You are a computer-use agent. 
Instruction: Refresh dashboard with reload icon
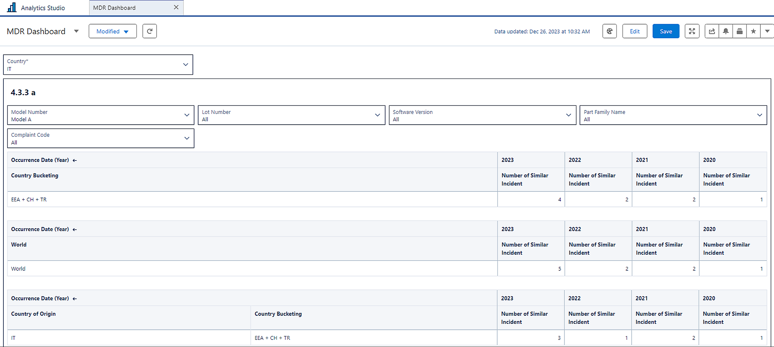click(x=150, y=31)
